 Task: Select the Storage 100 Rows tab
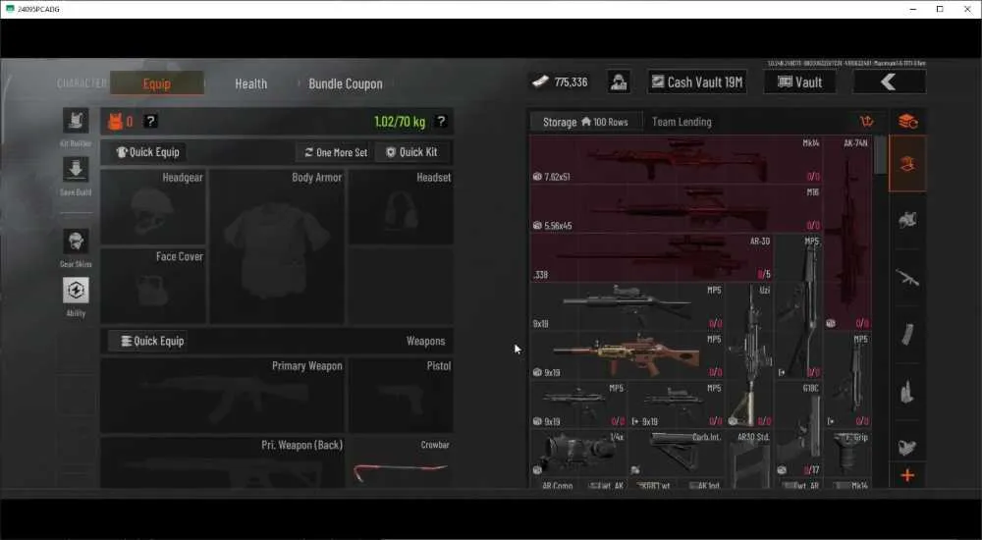585,122
